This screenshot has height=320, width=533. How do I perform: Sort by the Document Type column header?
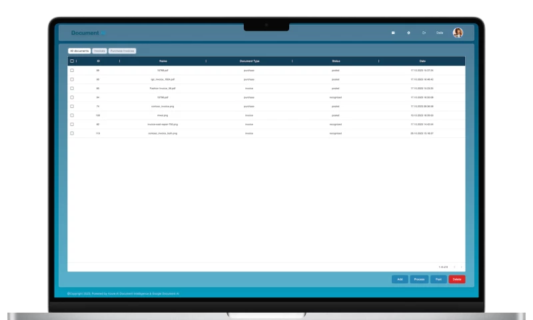click(249, 61)
